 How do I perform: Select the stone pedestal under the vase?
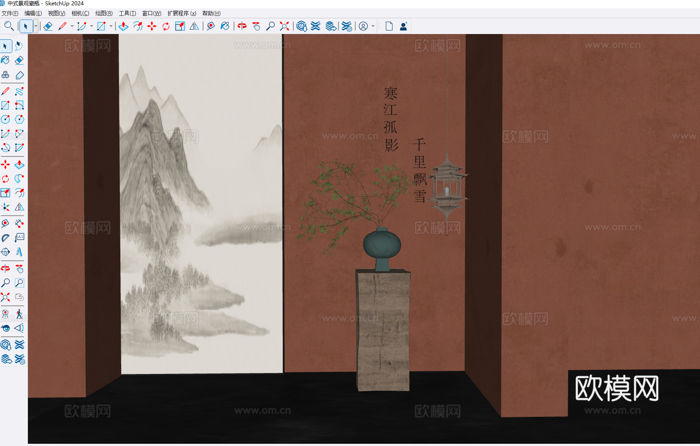(383, 330)
